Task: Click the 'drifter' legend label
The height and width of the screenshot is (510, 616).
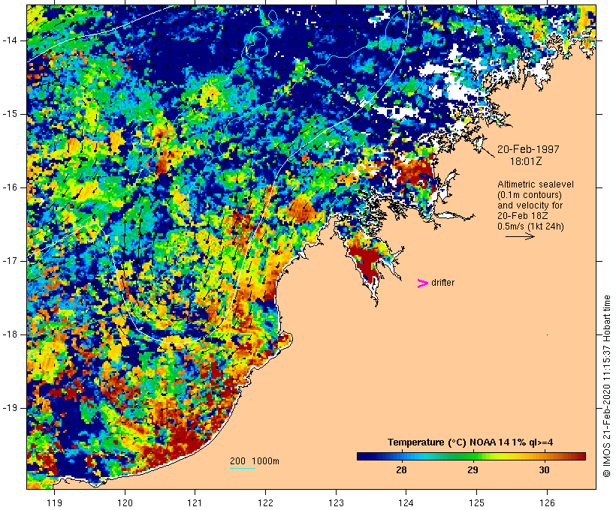Action: pyautogui.click(x=442, y=283)
